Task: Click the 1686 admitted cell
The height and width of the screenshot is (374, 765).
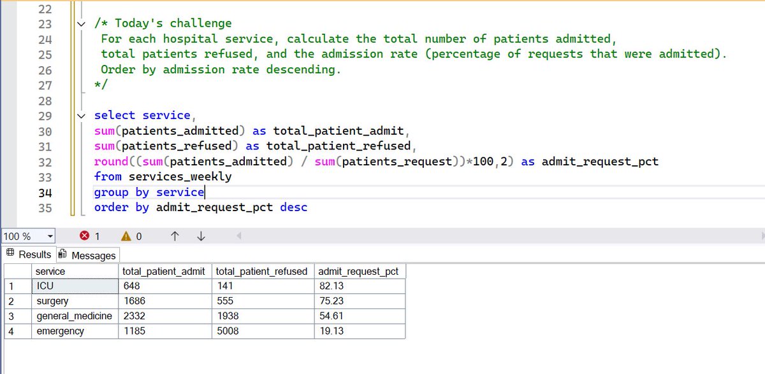Action: coord(166,301)
